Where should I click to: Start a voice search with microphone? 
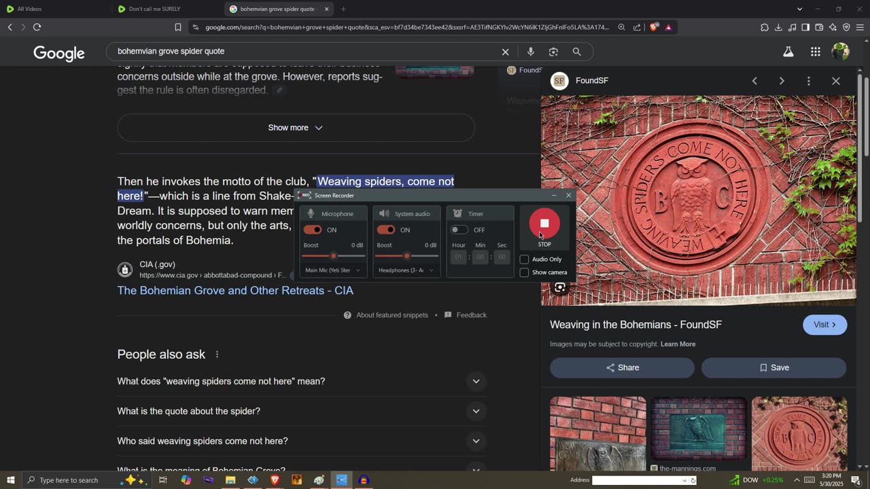[x=531, y=52]
